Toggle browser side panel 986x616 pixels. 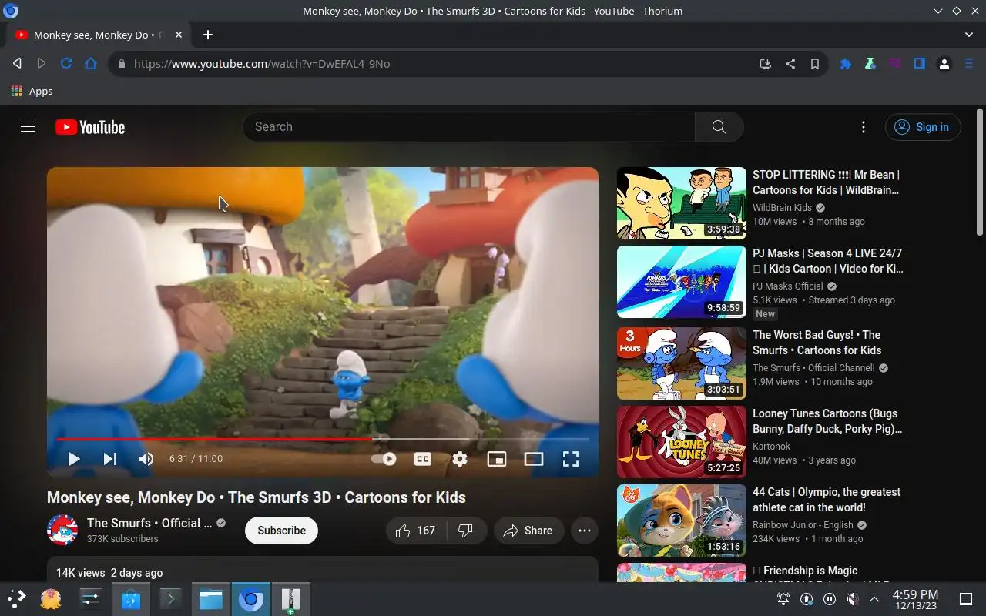coord(920,64)
